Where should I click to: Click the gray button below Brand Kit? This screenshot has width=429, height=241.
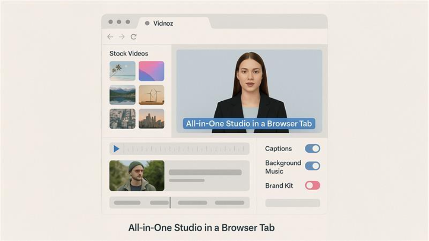(x=292, y=203)
